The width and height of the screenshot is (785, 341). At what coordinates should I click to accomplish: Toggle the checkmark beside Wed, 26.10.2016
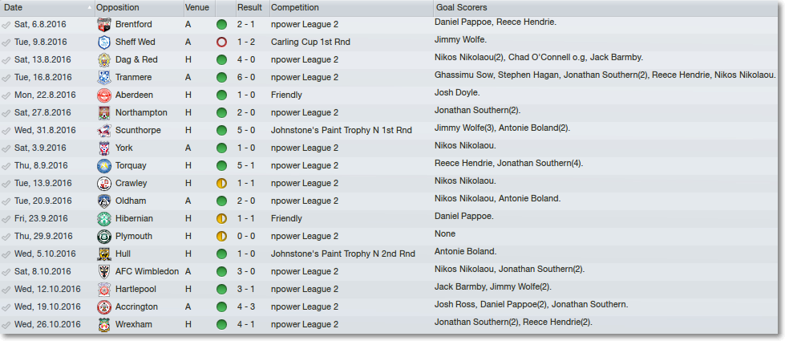(6, 324)
